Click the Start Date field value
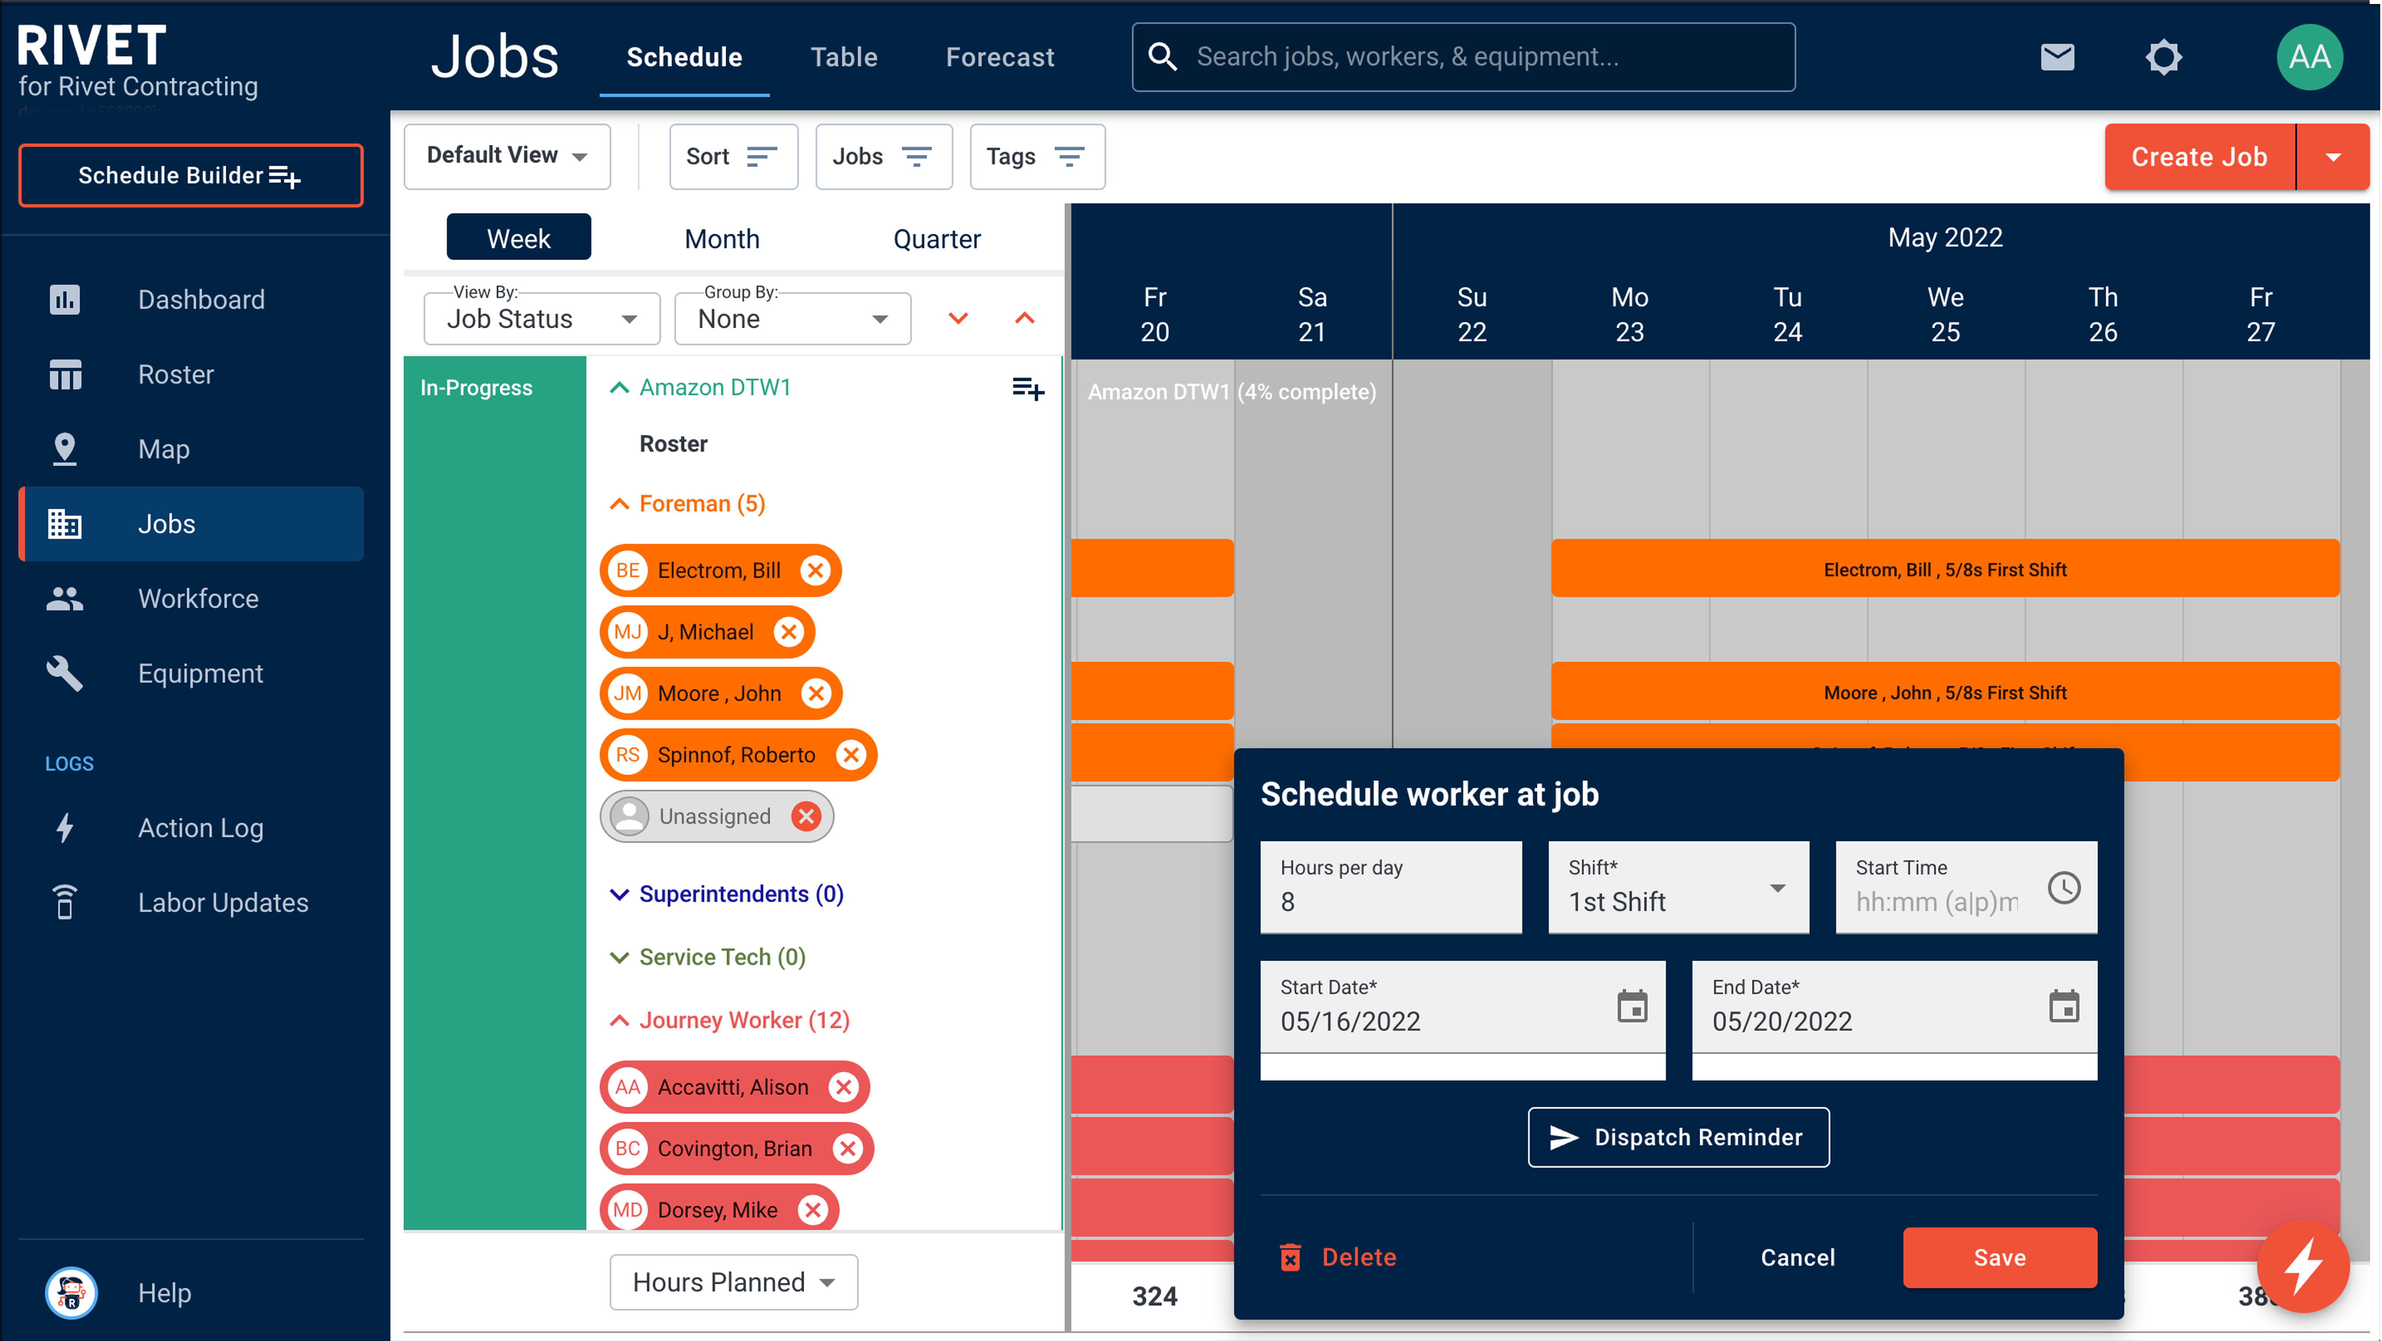Image resolution: width=2382 pixels, height=1341 pixels. pyautogui.click(x=1350, y=1022)
